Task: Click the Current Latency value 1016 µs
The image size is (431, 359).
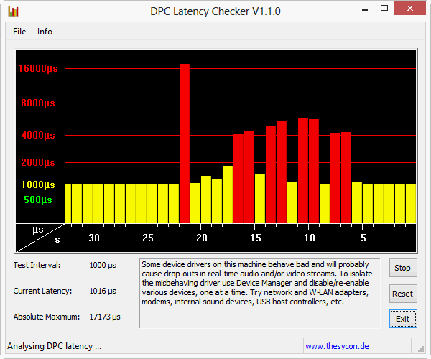Action: click(x=103, y=292)
